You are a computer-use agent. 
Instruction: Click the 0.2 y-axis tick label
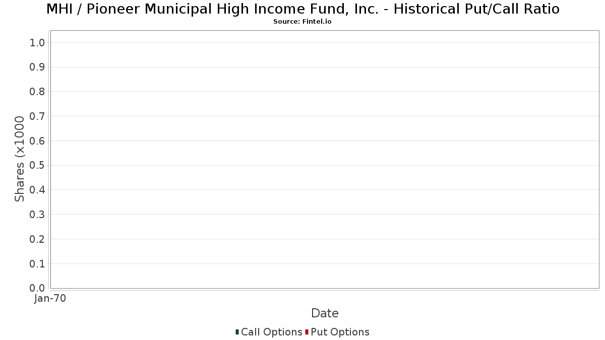(37, 239)
